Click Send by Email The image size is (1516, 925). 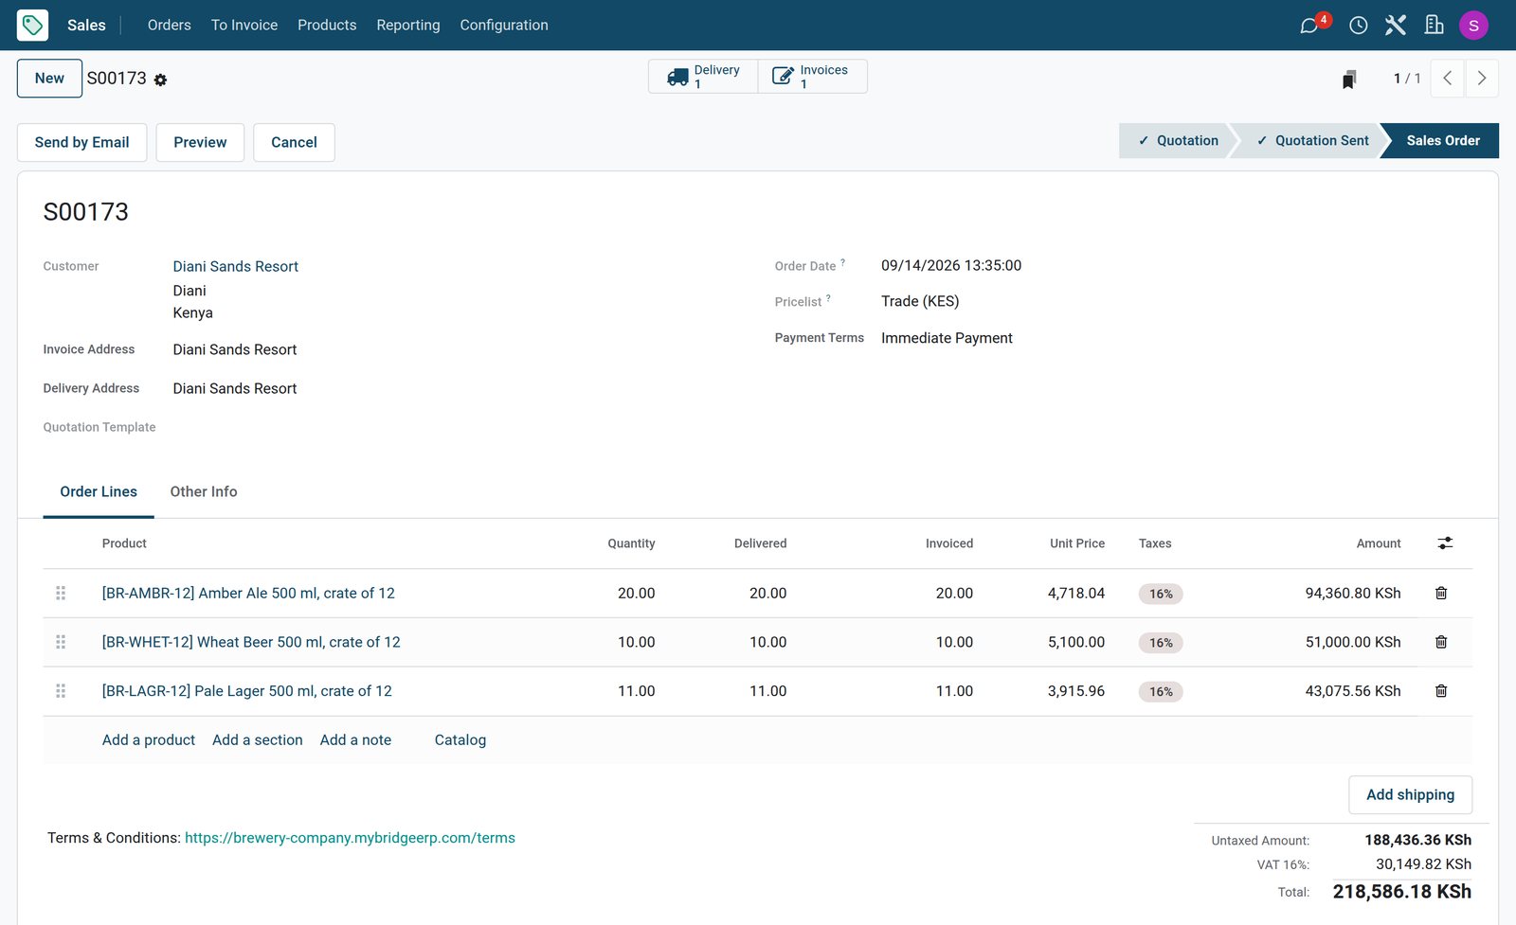(x=82, y=142)
